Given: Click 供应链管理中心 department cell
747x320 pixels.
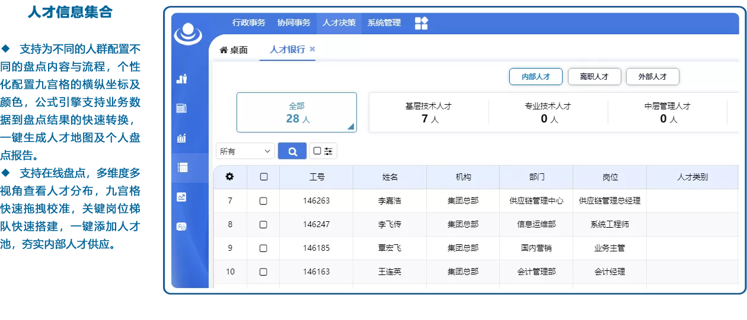Looking at the screenshot, I should (x=537, y=201).
